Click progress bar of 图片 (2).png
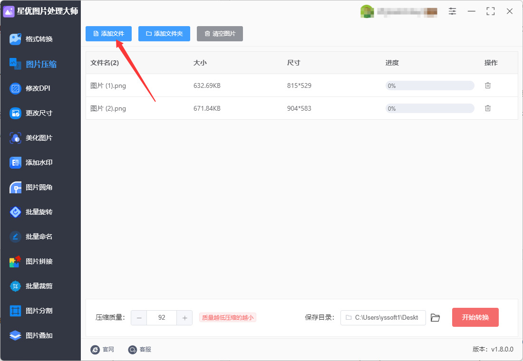 (430, 108)
